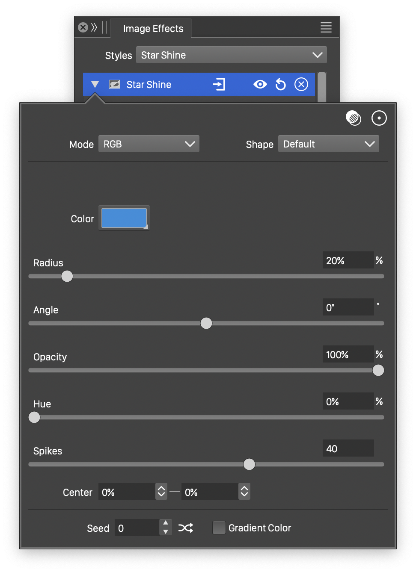
Task: Click the blue Color swatch
Action: coord(124,218)
